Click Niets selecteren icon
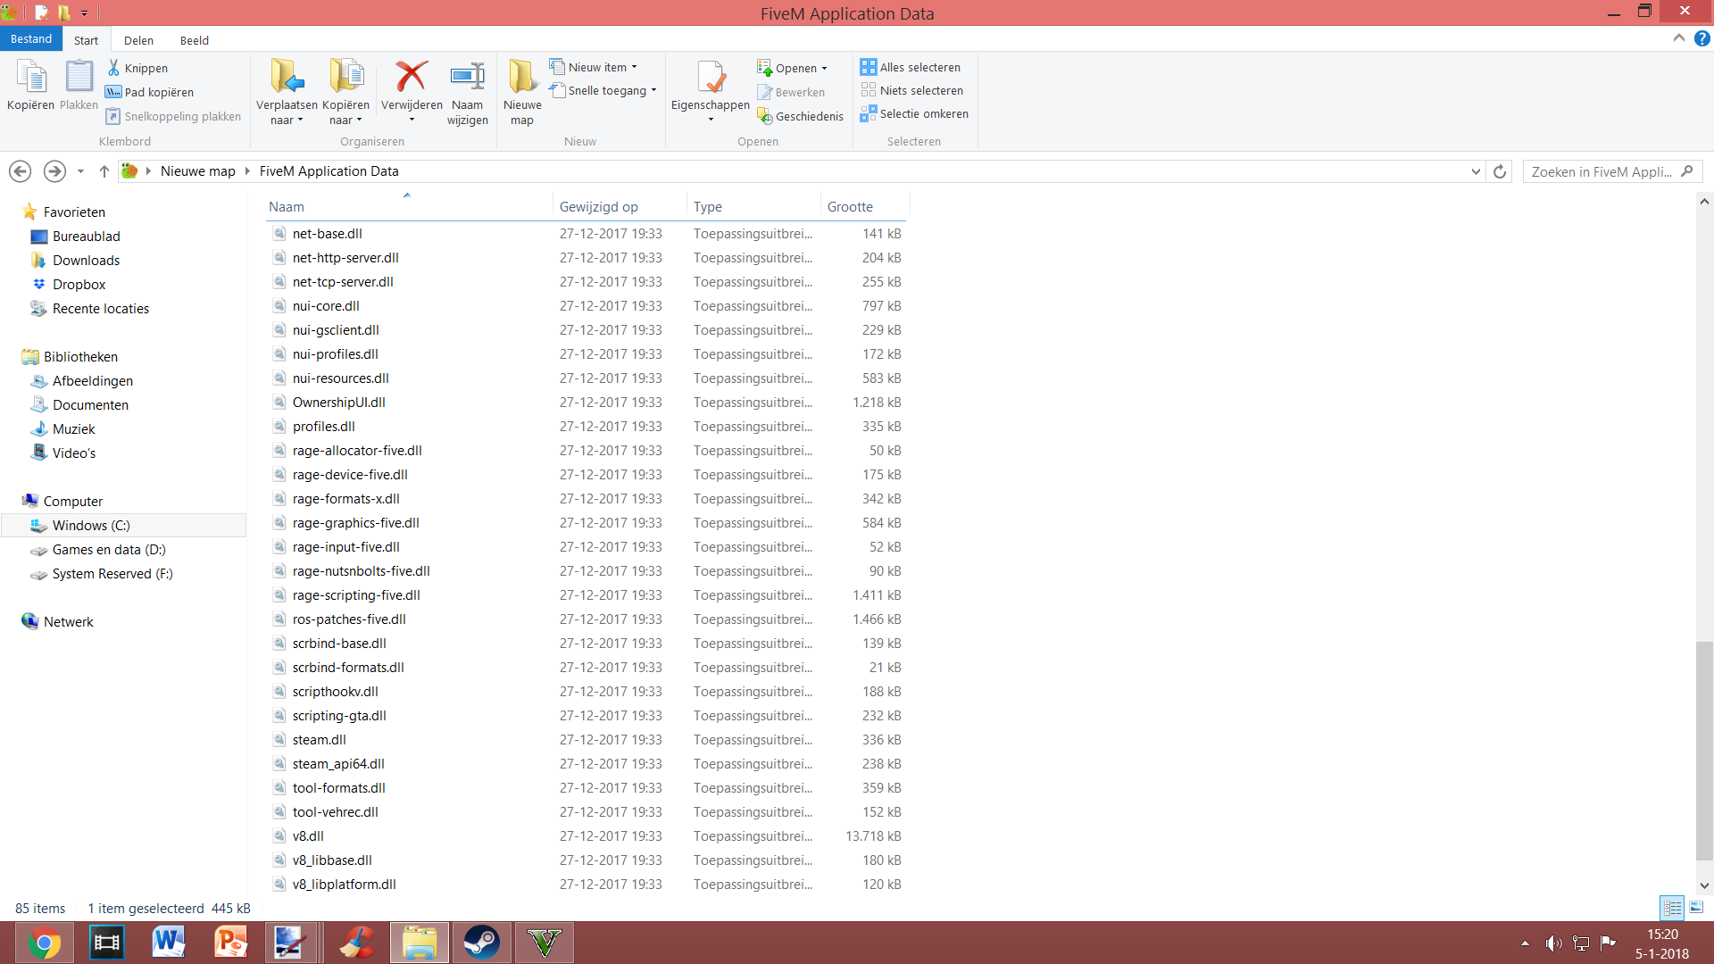 coord(869,90)
